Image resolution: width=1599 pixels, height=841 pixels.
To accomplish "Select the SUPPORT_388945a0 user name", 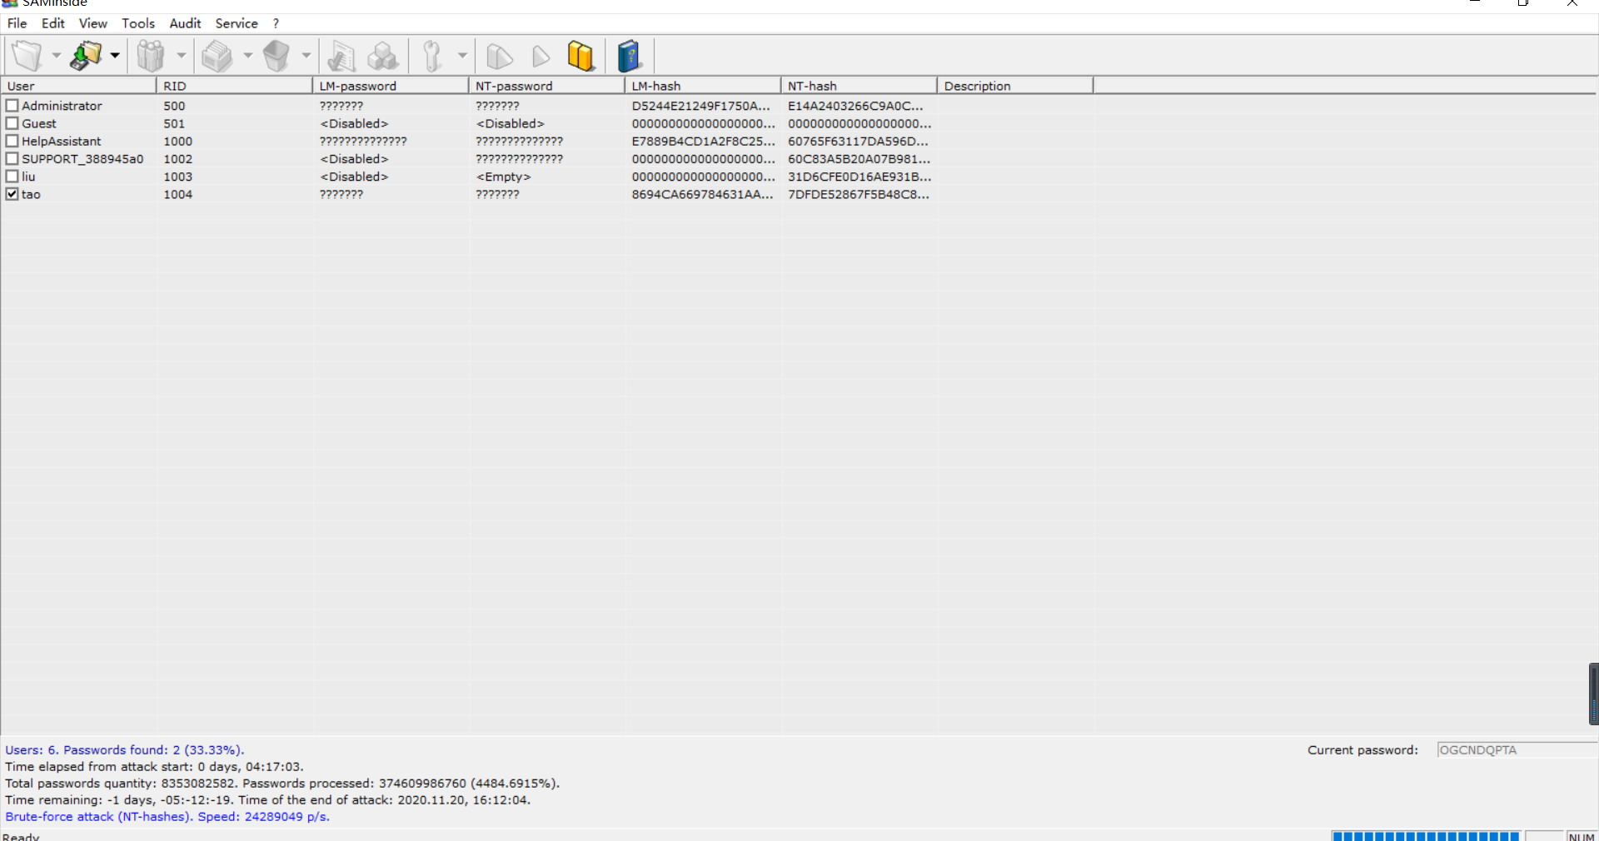I will click(x=82, y=158).
